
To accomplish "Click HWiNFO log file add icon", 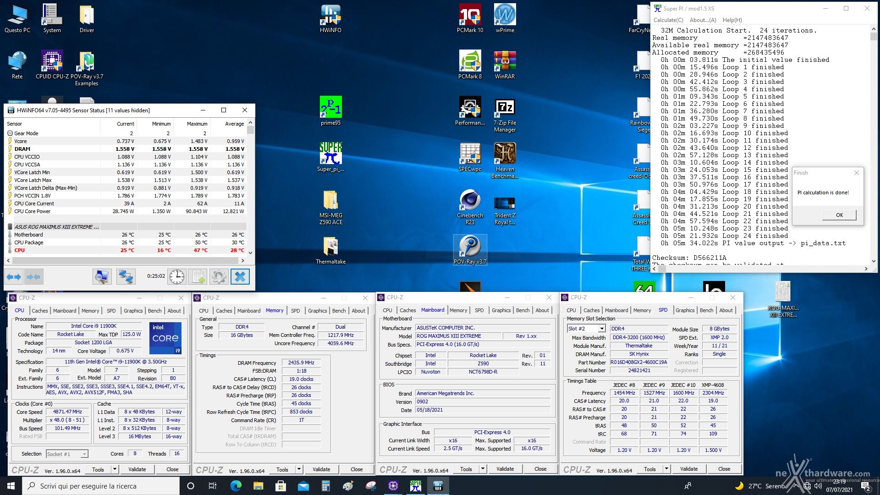I will point(198,277).
